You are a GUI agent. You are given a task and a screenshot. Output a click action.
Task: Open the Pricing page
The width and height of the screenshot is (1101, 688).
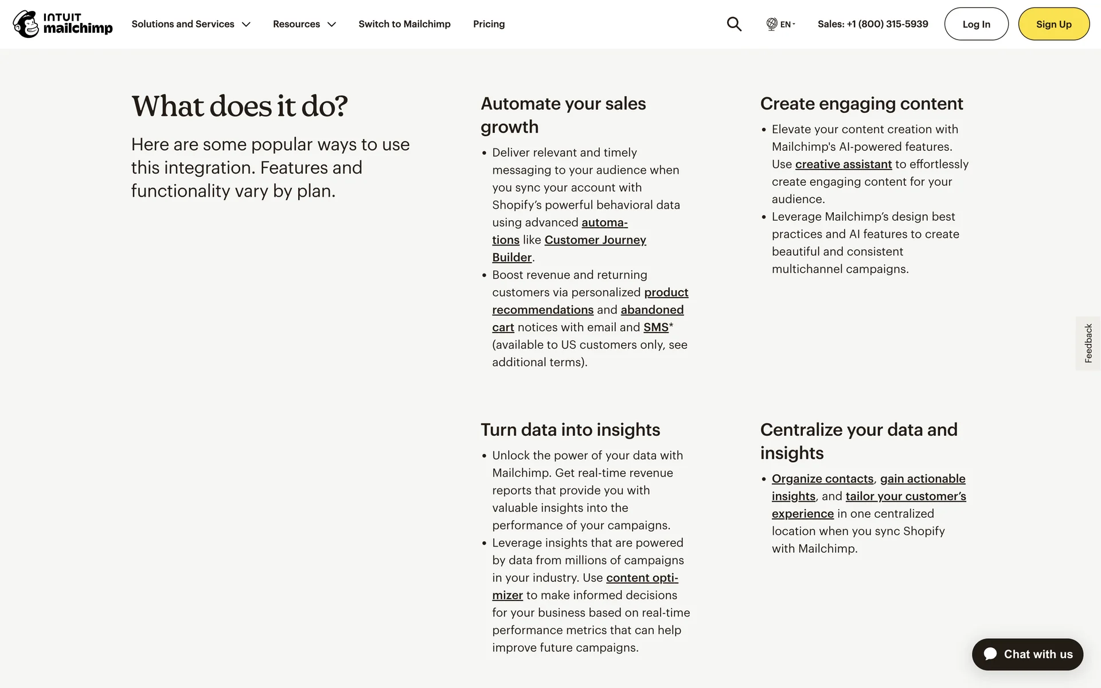(489, 24)
